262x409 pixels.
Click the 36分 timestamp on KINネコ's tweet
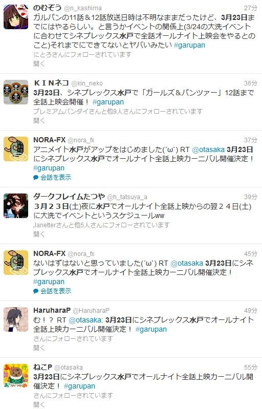[251, 83]
